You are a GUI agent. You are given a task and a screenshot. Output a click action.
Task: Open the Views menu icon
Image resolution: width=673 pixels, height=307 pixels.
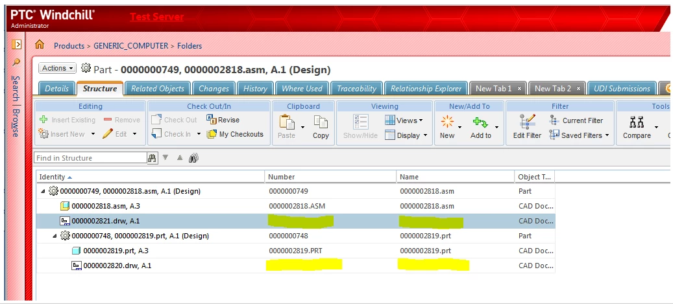(x=390, y=120)
